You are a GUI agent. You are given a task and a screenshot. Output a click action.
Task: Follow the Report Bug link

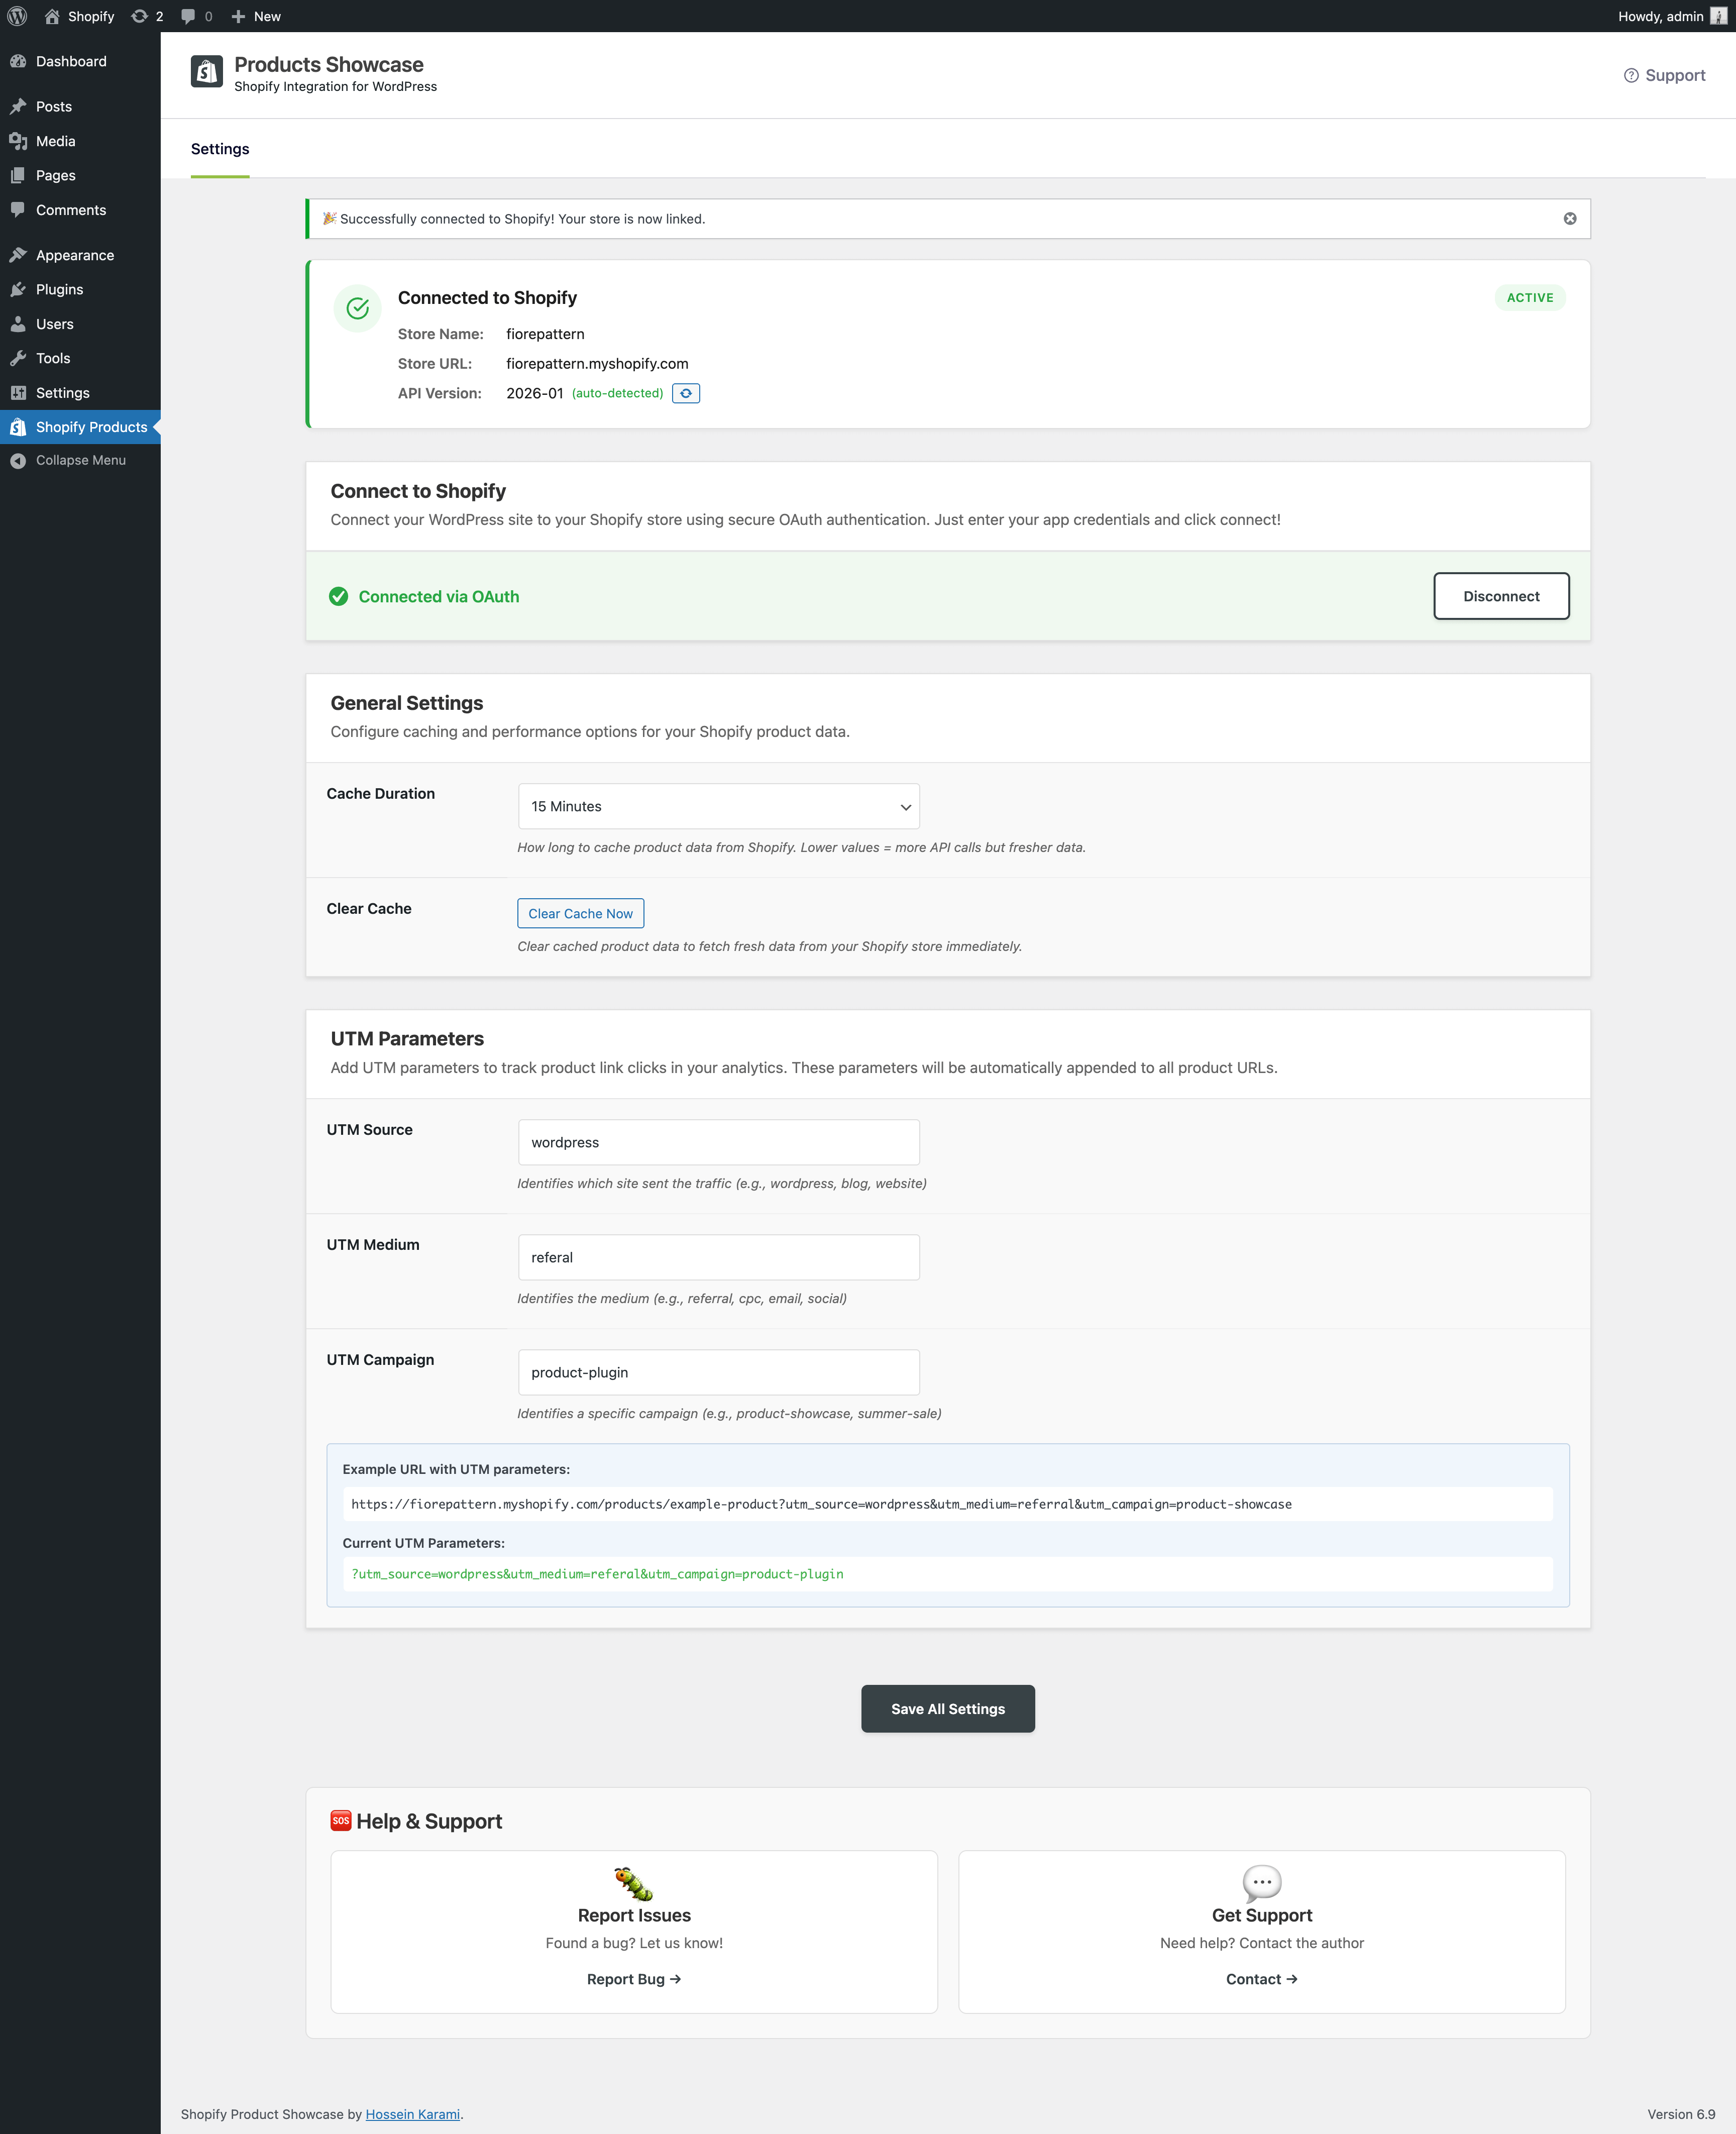633,1978
